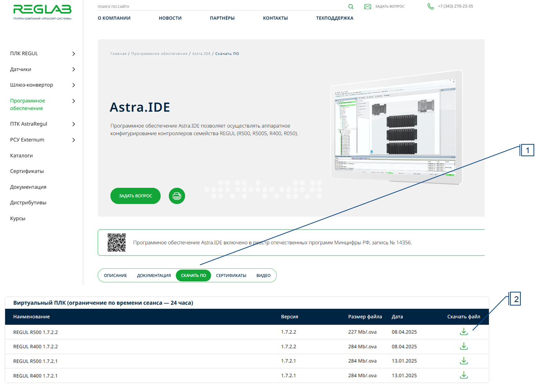The image size is (535, 385).
Task: Open ТЕХПОДДЕРЖКА in the top menu
Action: [x=334, y=18]
